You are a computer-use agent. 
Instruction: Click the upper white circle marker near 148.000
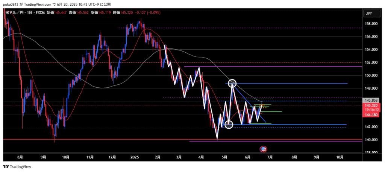click(x=232, y=83)
